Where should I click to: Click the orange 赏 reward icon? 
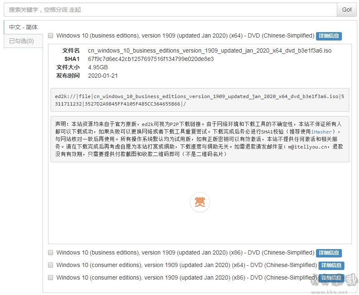point(200,202)
